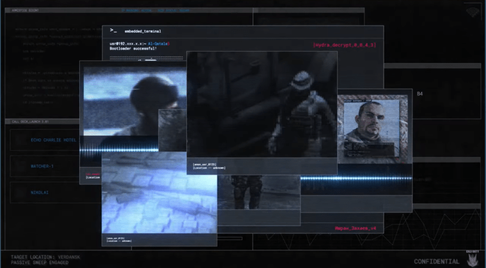Click the terminal prompt icon in embedded_terminal
This screenshot has width=486, height=268.
(113, 31)
